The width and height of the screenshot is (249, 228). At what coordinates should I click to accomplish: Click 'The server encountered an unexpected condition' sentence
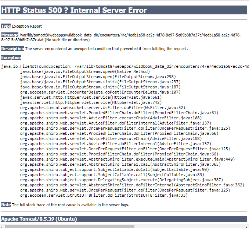click(x=107, y=49)
